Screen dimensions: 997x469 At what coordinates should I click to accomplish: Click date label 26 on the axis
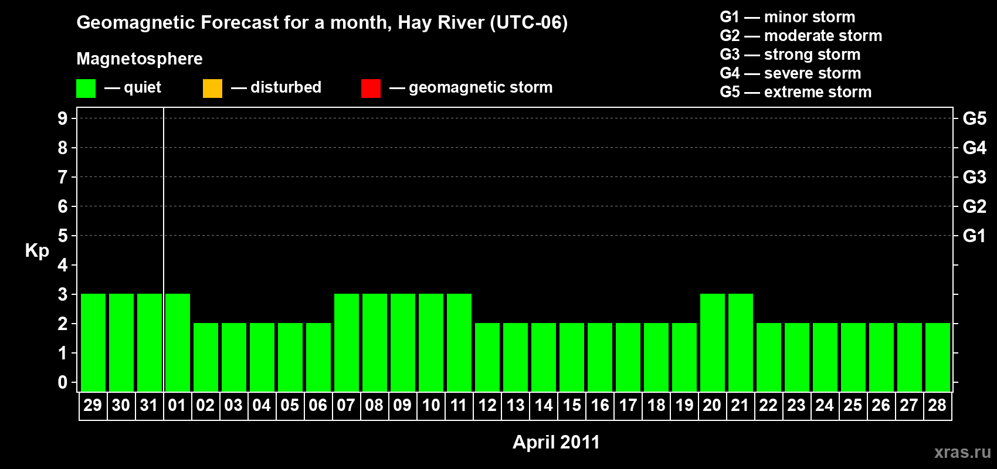tap(881, 406)
